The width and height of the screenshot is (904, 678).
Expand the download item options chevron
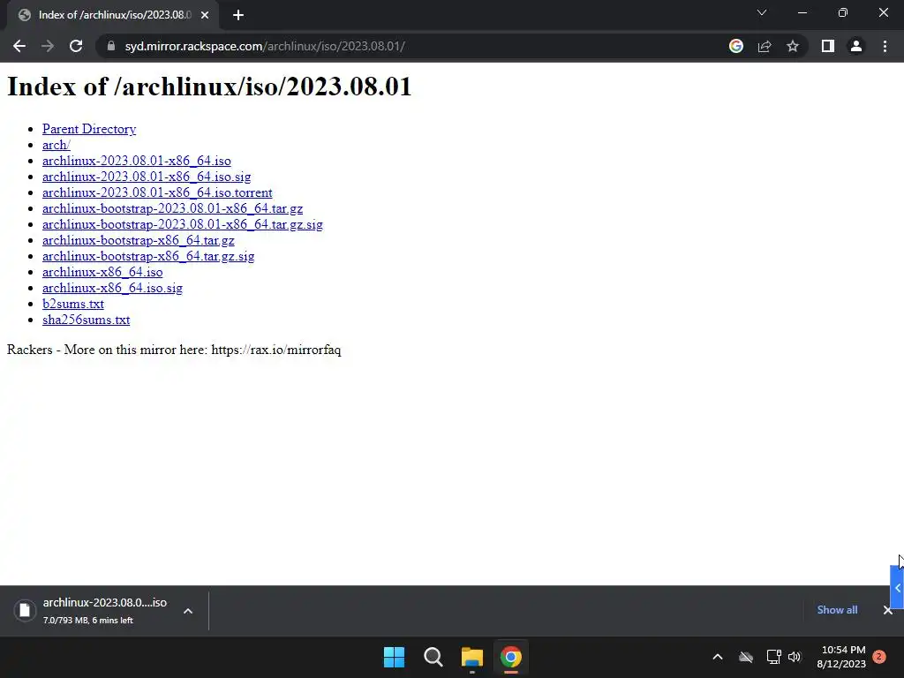tap(188, 611)
